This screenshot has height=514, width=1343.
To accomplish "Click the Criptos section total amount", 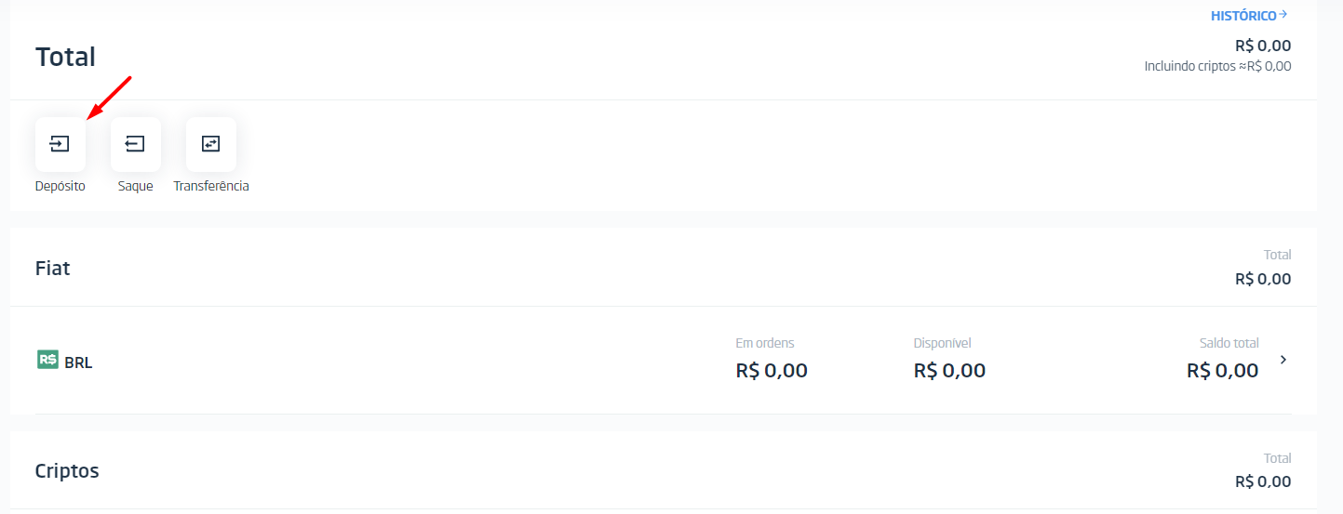I will pos(1263,481).
